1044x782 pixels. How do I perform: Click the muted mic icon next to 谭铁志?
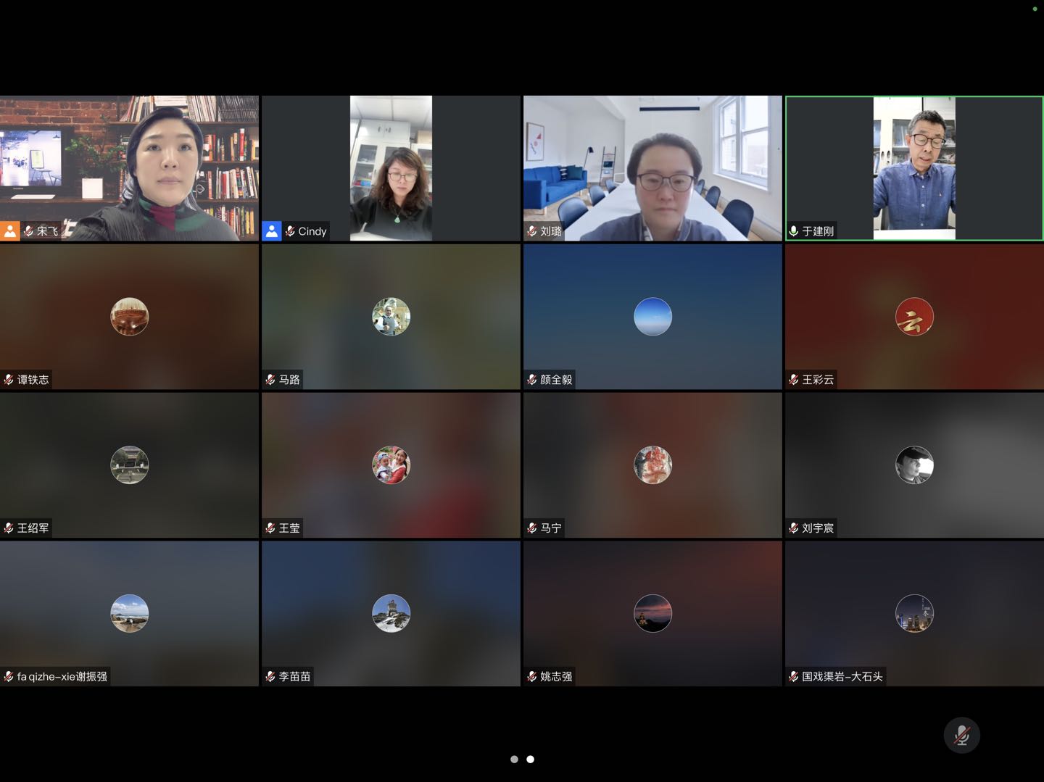coord(9,380)
